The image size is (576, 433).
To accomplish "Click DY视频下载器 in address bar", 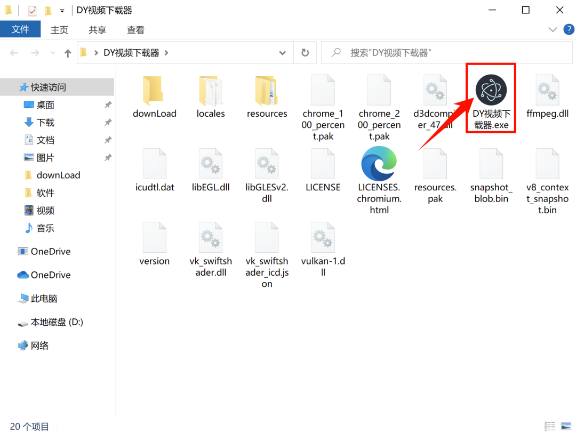I will coord(131,53).
